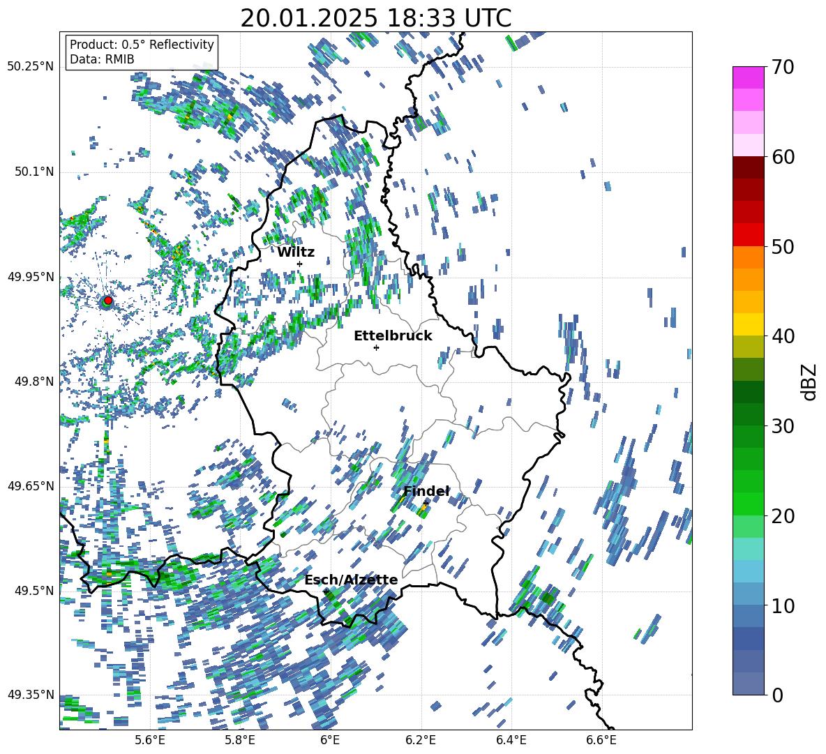Click the 5.6°E longitude label
This screenshot has width=826, height=754.
(x=150, y=741)
